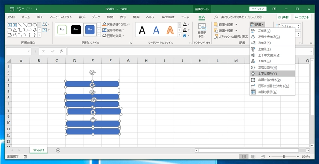Switch to Page Layout view in status bar
The height and width of the screenshot is (164, 319).
(x=253, y=156)
